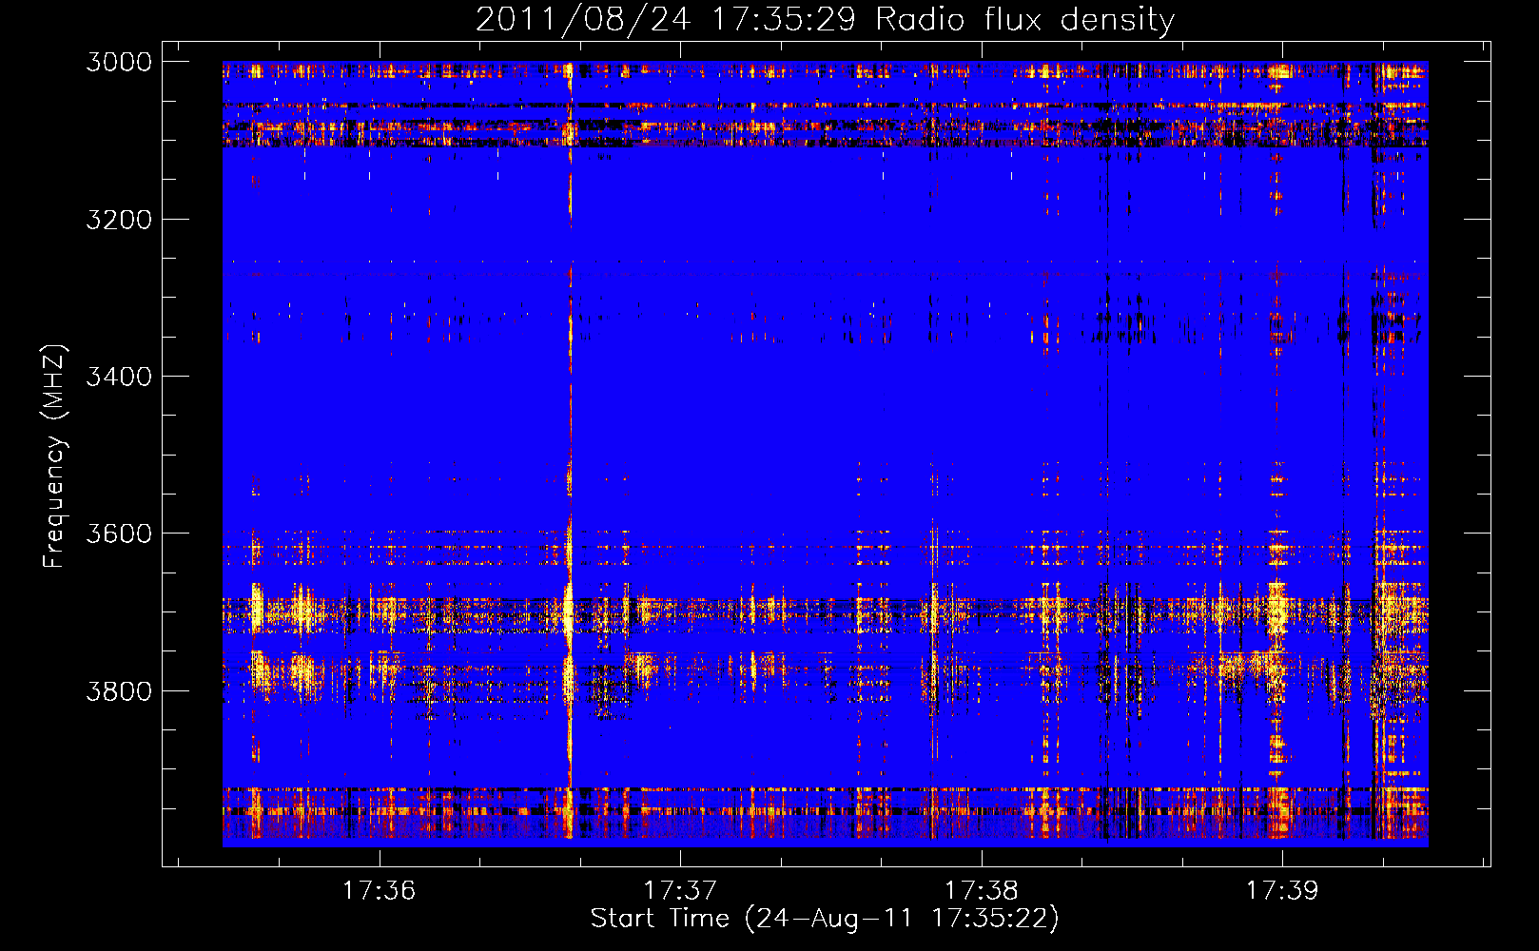
Task: Click the plot title '2011/08/24 17:35:29 Radio flux density'
Action: coord(826,19)
